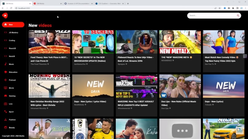Click the Live TV icon
Image resolution: width=248 pixels, height=139 pixels.
[x=6, y=104]
